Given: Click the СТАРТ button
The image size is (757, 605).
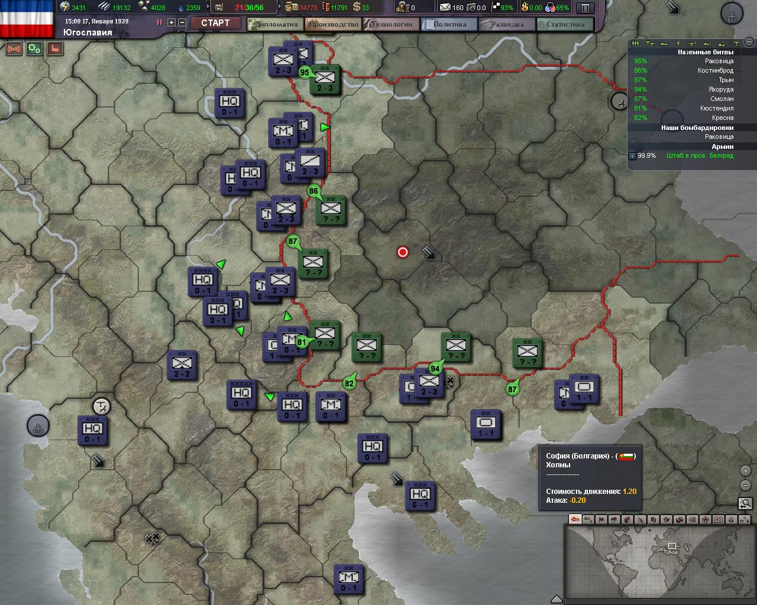Looking at the screenshot, I should coord(215,23).
